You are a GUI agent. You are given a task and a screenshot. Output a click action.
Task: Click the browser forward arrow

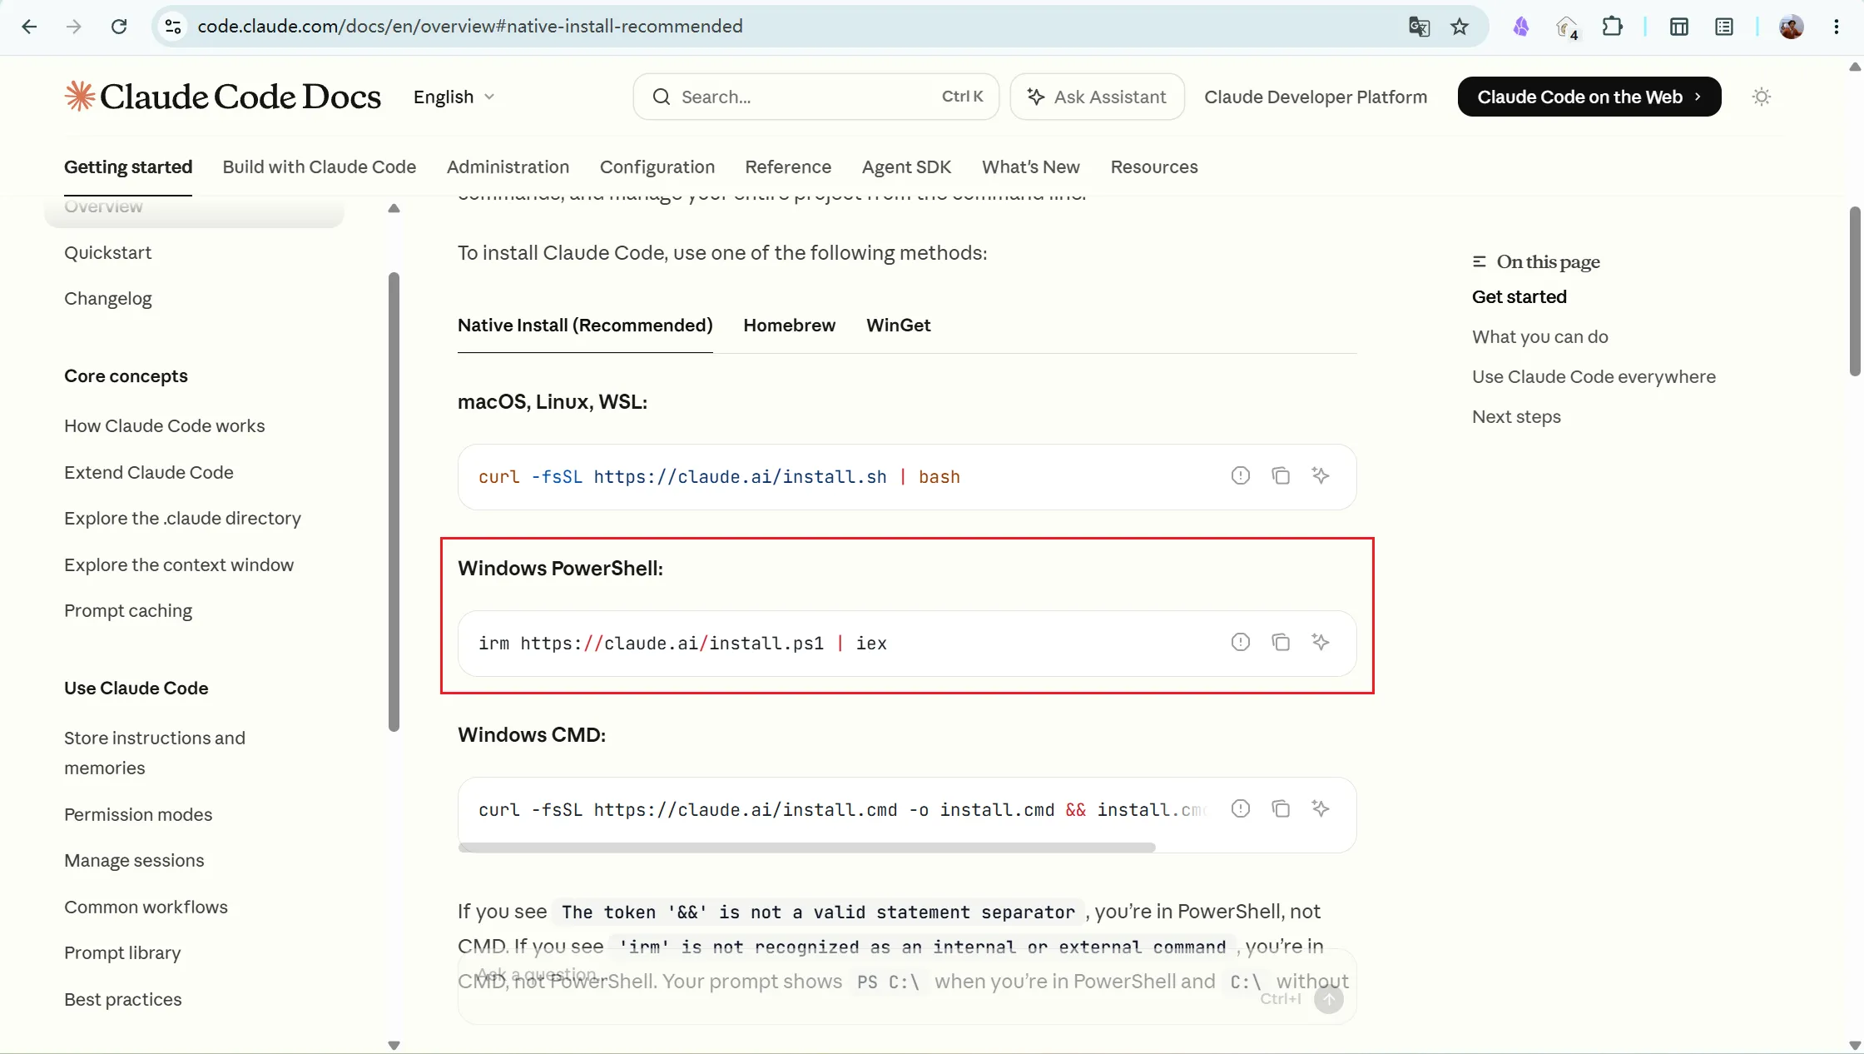(x=74, y=27)
